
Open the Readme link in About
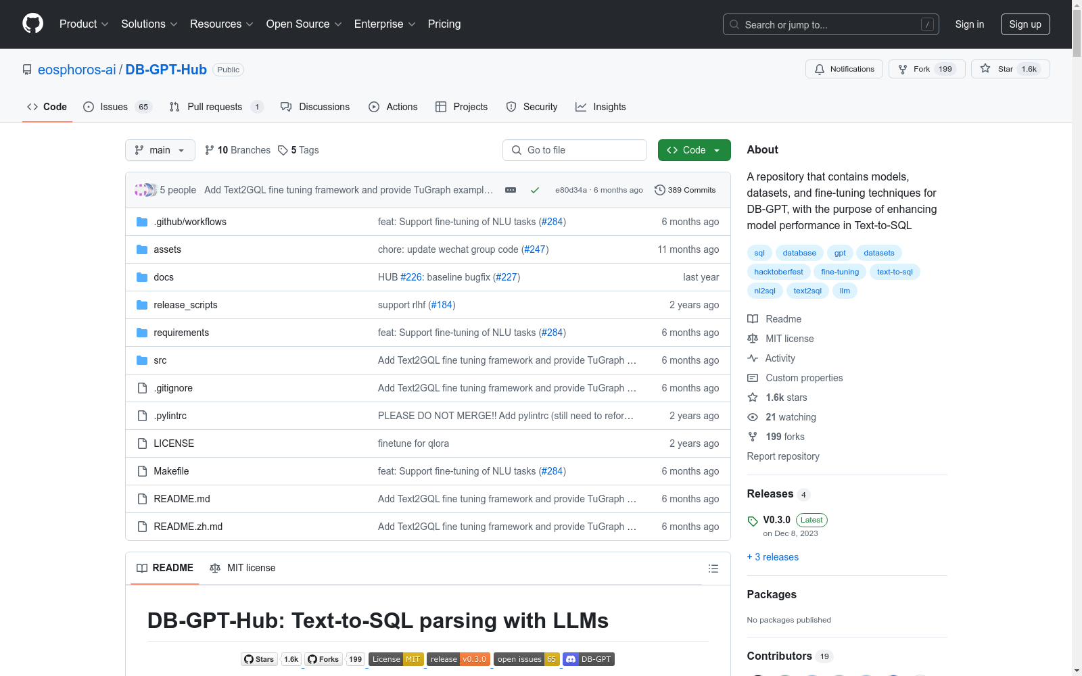click(774, 319)
